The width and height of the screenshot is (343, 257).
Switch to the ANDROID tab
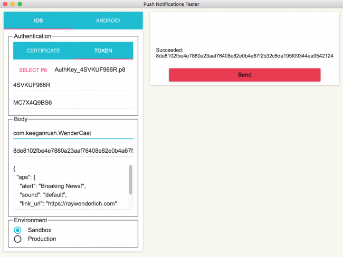108,21
